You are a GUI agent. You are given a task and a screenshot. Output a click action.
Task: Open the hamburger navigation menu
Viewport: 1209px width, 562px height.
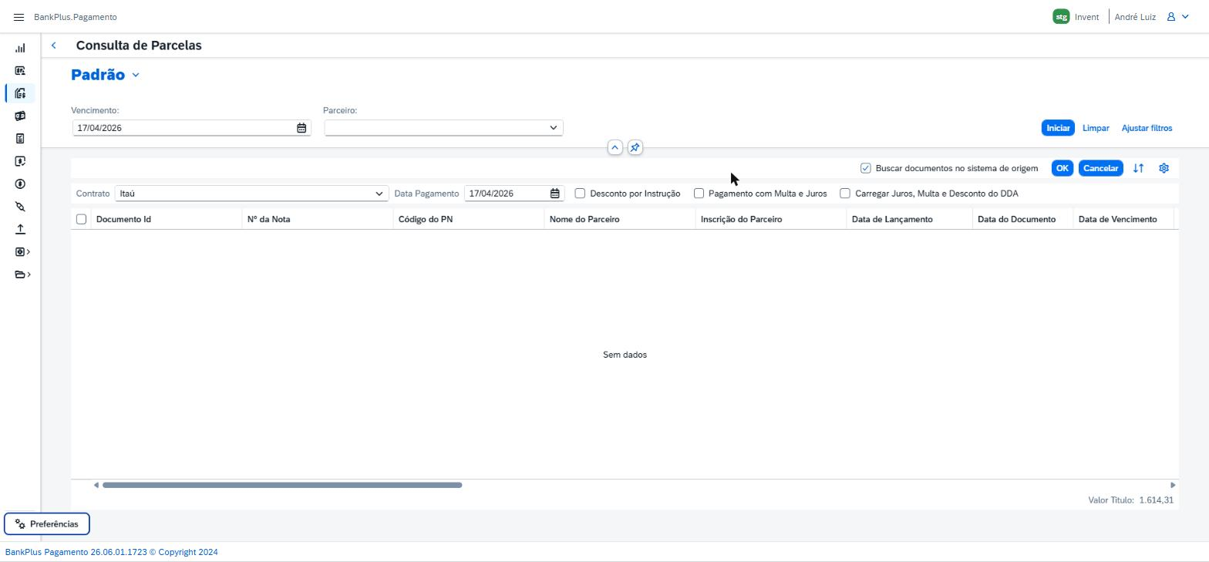pyautogui.click(x=19, y=17)
